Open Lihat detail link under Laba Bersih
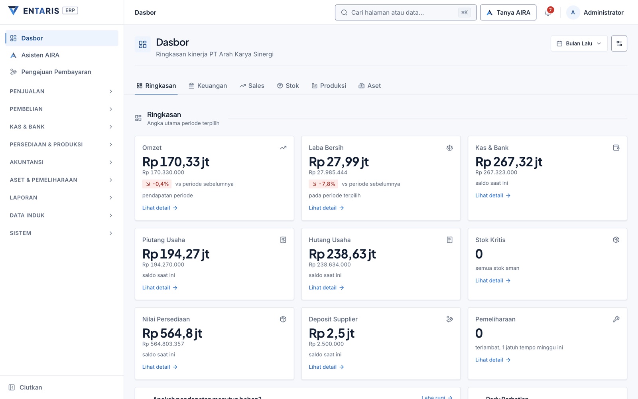The width and height of the screenshot is (638, 399). click(326, 208)
